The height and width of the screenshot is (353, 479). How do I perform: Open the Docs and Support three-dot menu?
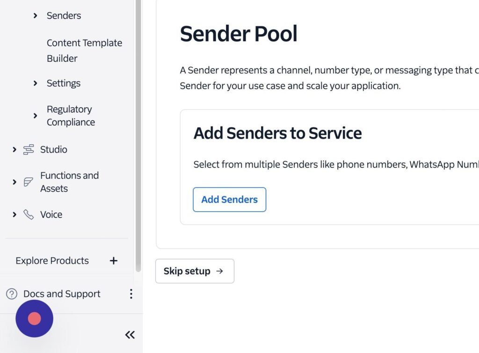(x=131, y=294)
